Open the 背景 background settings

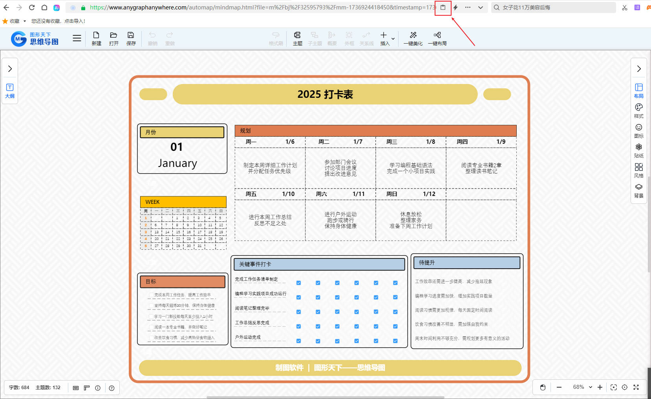coord(639,190)
